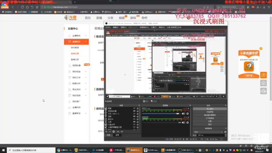Expand the 商业活动 sidebar section

86,89
